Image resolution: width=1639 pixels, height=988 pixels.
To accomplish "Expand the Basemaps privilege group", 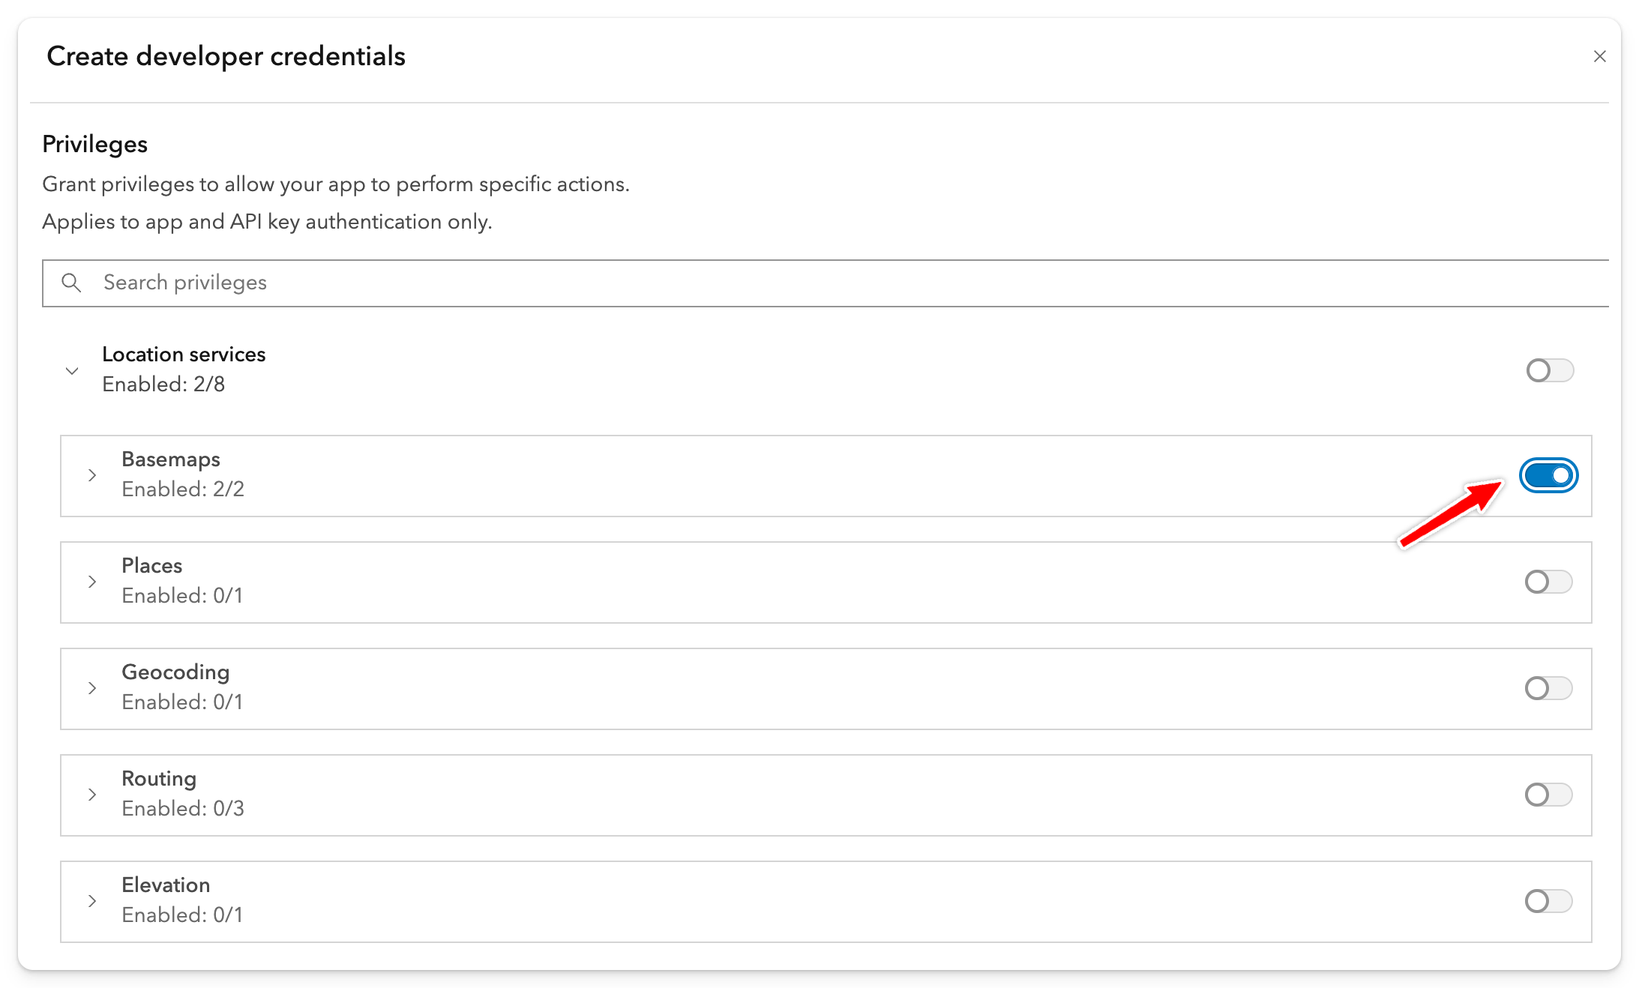I will click(92, 475).
